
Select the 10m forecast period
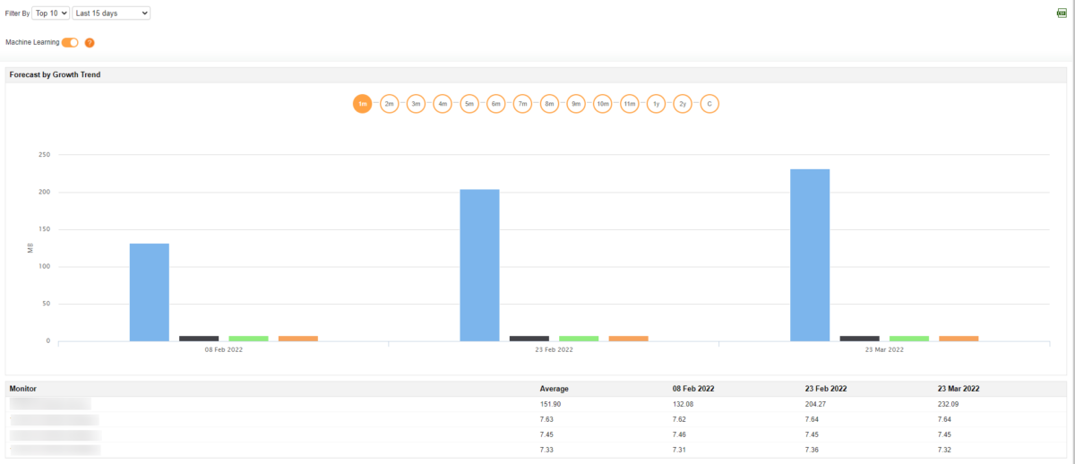(603, 104)
